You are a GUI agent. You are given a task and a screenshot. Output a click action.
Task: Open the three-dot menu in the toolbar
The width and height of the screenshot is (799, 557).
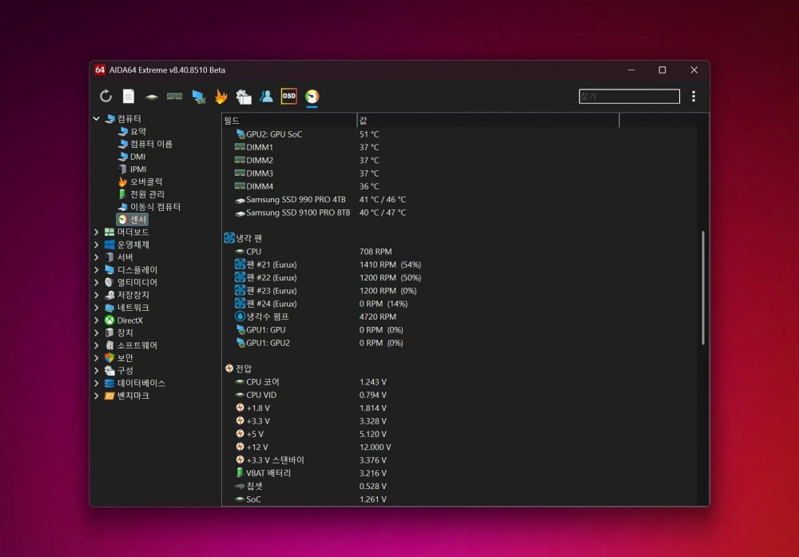point(694,97)
